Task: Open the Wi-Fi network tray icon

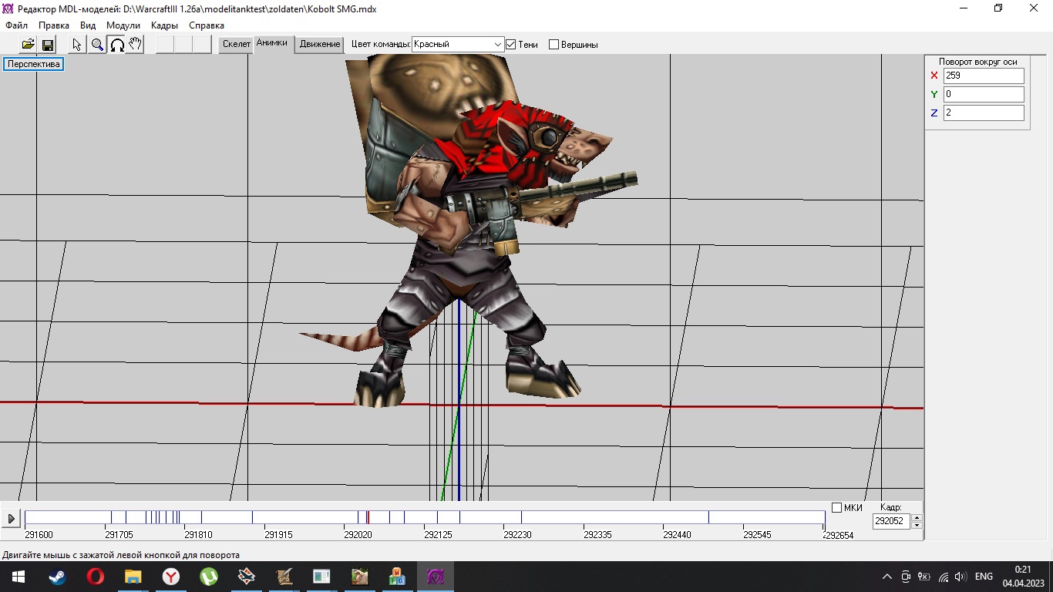Action: [943, 577]
